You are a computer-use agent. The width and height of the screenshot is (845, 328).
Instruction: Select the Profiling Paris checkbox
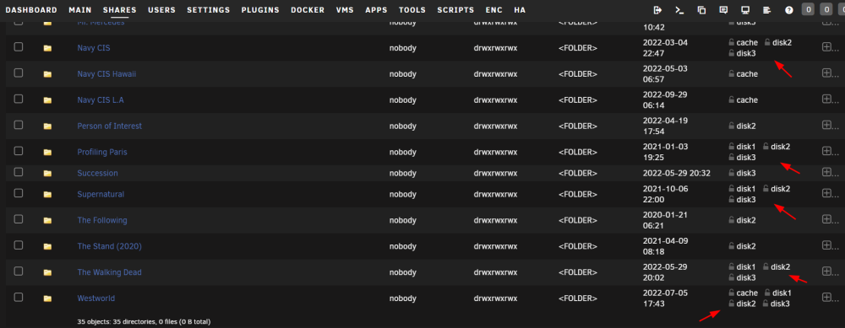[19, 151]
